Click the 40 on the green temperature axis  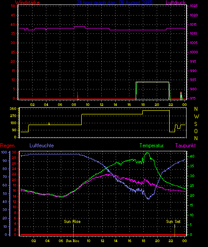192,156
